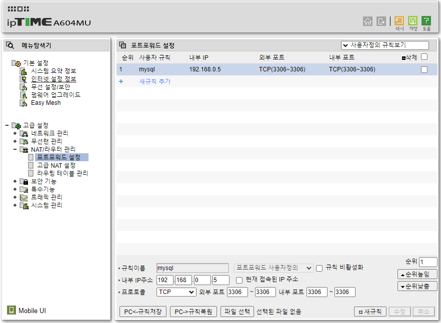441x323 pixels.
Task: Click the NAT/라우터 관리 icon
Action: (24, 149)
